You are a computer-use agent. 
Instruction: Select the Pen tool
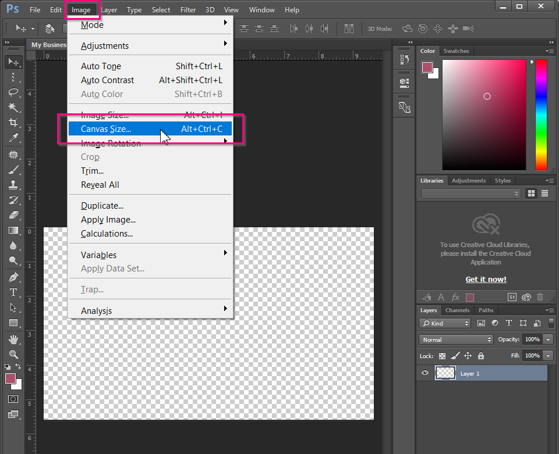click(13, 277)
